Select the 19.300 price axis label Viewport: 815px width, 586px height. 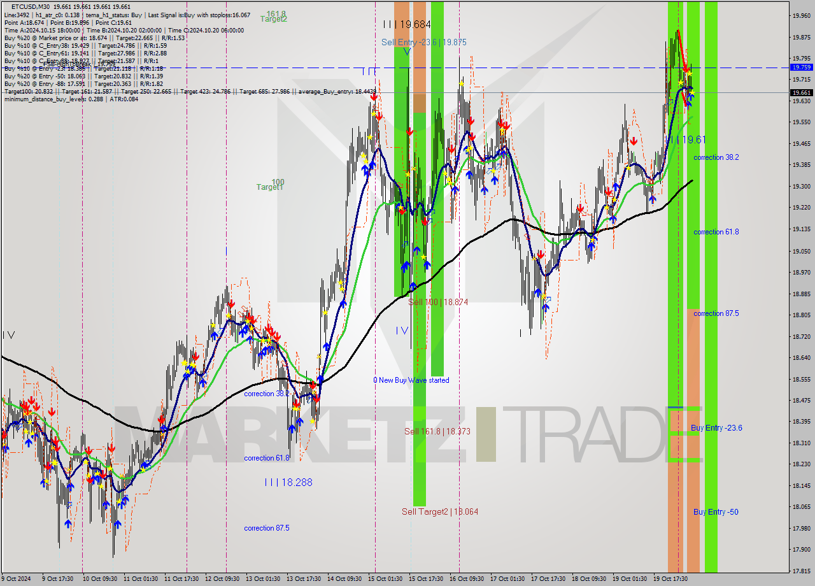click(x=802, y=186)
